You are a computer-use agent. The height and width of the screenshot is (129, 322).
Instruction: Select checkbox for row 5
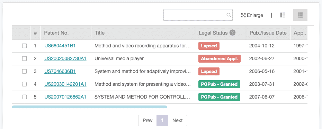(25, 97)
